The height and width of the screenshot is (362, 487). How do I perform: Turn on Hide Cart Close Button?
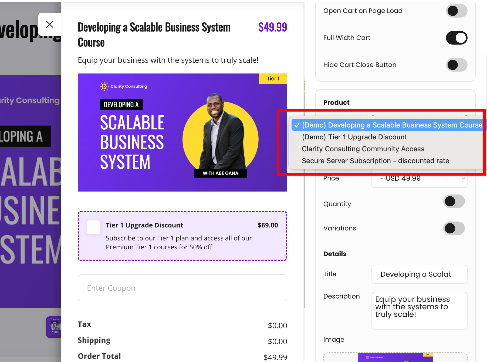pyautogui.click(x=456, y=65)
